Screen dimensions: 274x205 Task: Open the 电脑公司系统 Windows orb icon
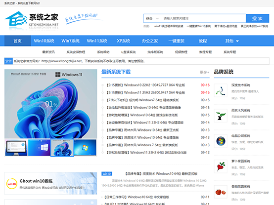221,141
